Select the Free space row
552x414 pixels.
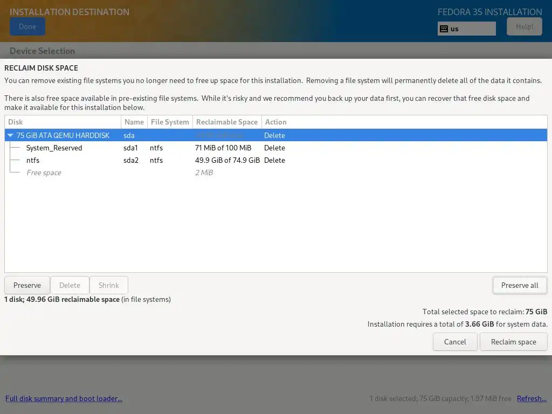click(276, 172)
